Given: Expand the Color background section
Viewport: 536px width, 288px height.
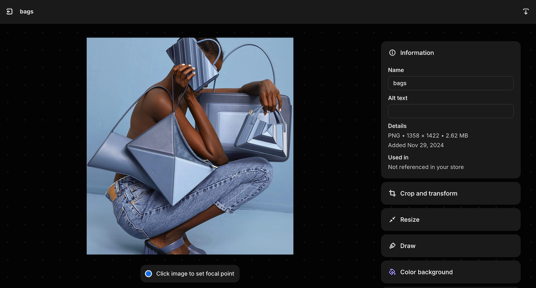Looking at the screenshot, I should [450, 272].
